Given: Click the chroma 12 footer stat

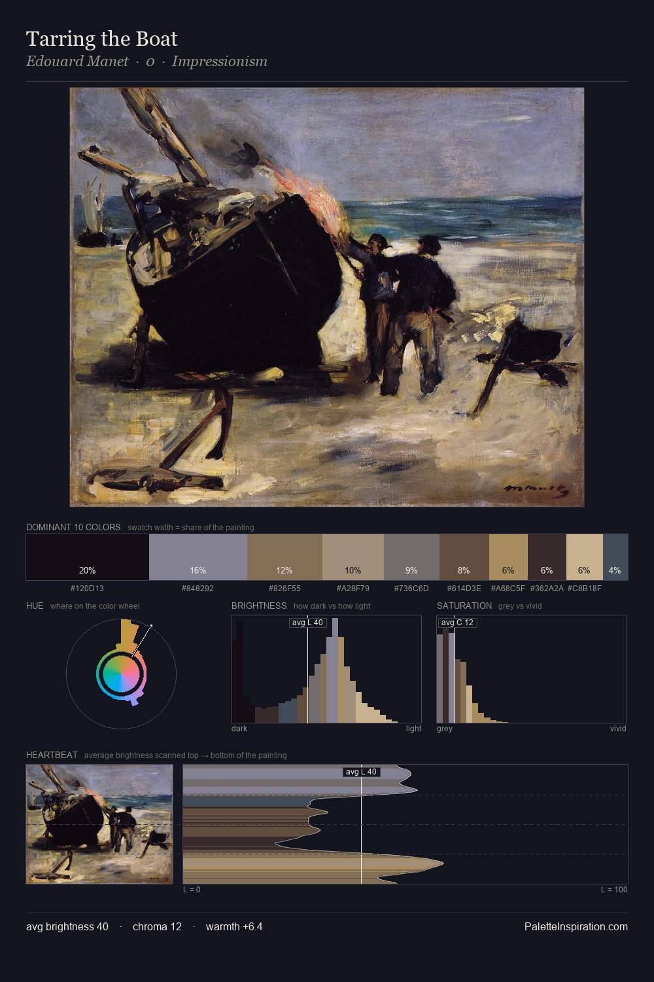Looking at the screenshot, I should [x=157, y=926].
